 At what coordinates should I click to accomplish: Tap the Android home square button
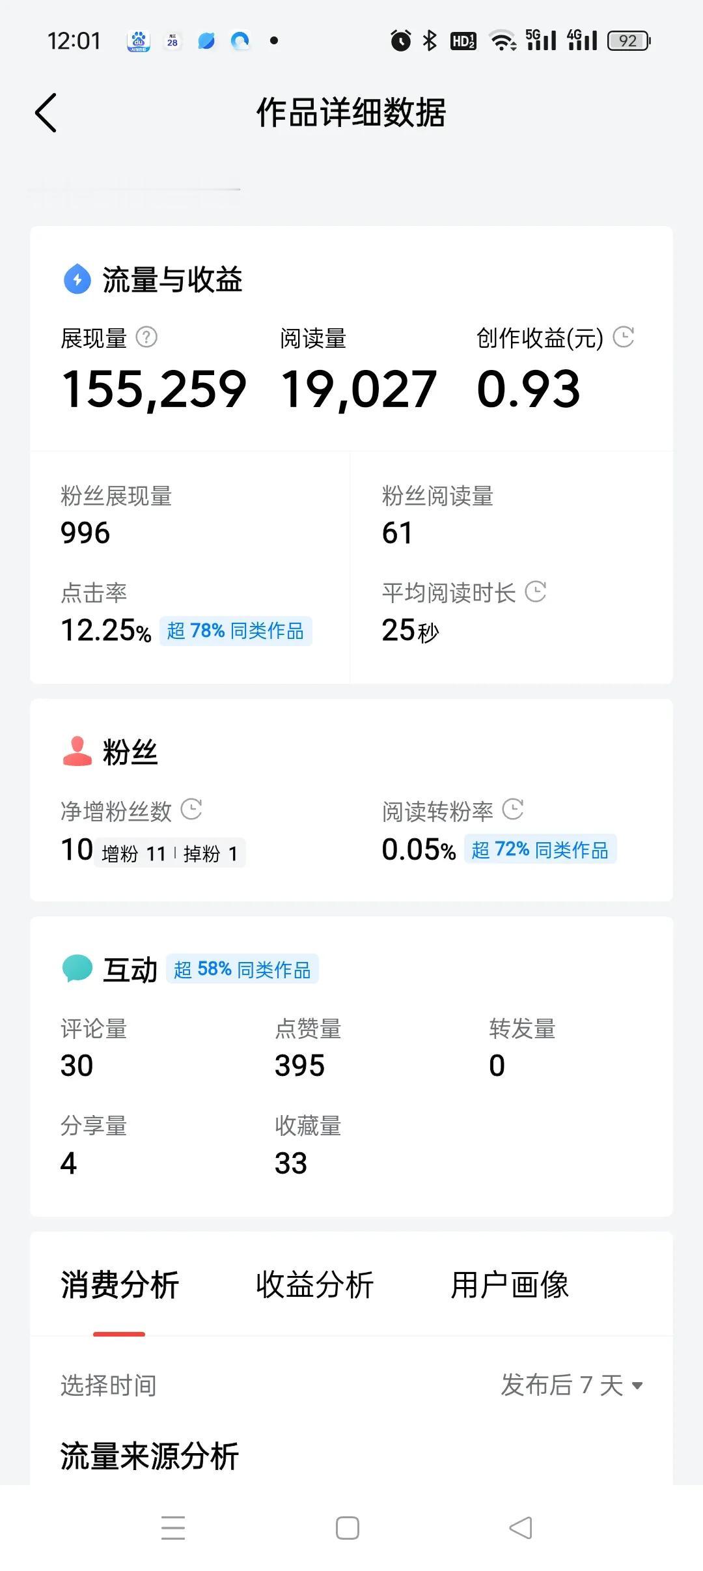pos(348,1528)
